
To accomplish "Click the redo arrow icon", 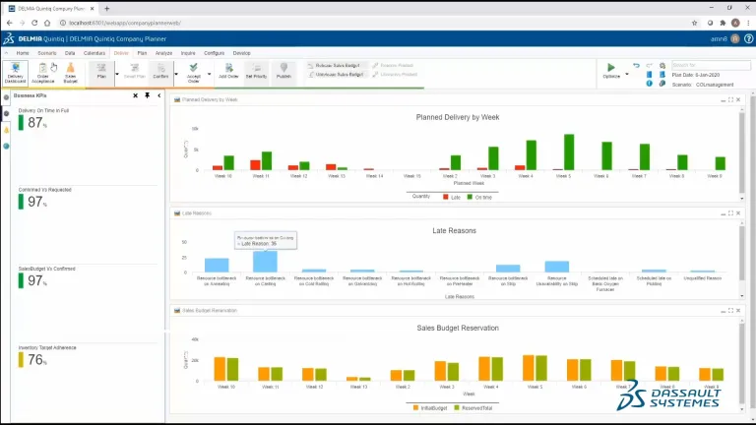I will point(649,66).
